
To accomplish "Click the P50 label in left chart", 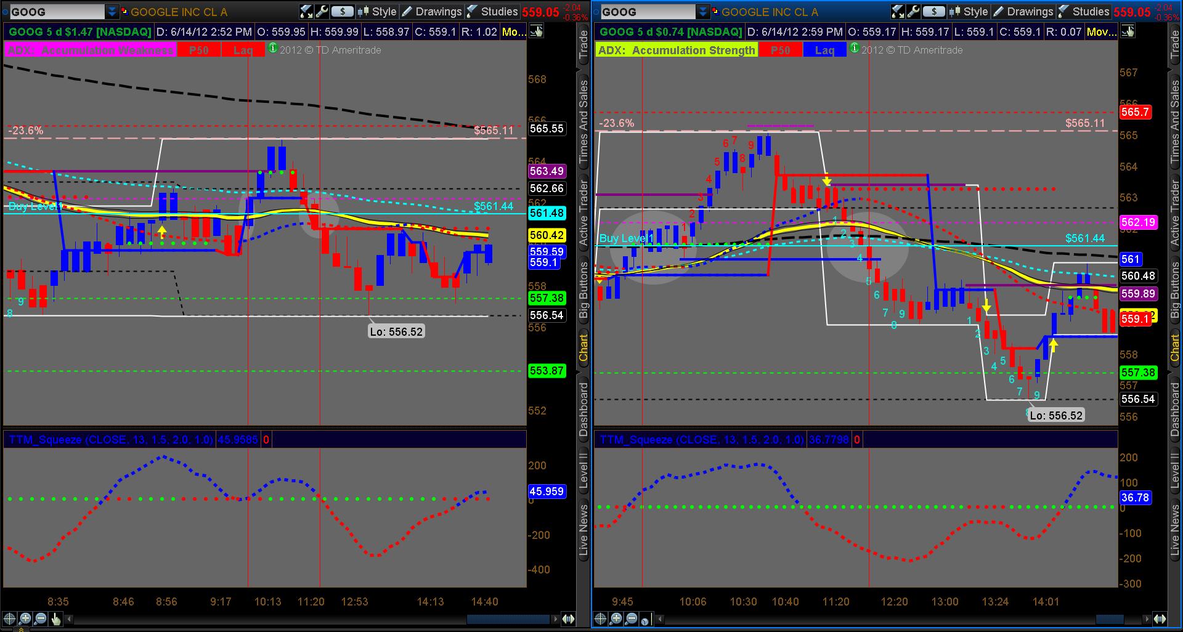I will pyautogui.click(x=198, y=51).
